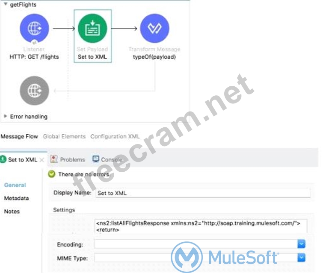Collapse the getFlights flow

(x=5, y=5)
